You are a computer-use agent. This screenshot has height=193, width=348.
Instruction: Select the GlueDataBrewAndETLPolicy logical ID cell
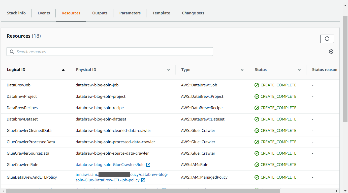coord(32,177)
